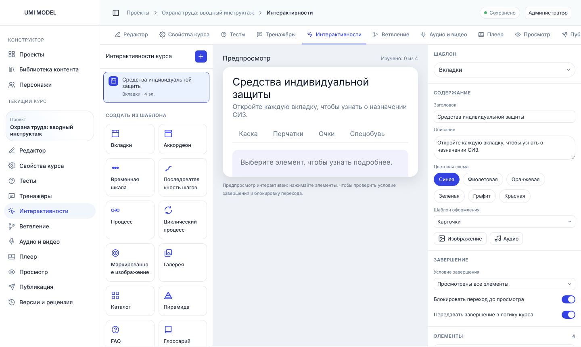This screenshot has width=581, height=347.
Task: Toggle the sidebar panel icon
Action: tap(116, 13)
